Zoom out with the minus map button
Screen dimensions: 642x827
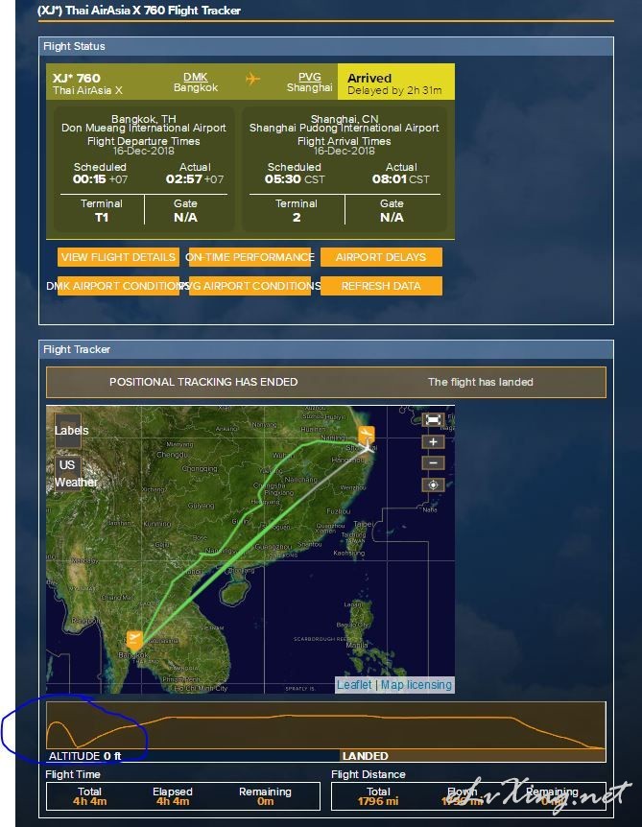tap(433, 463)
